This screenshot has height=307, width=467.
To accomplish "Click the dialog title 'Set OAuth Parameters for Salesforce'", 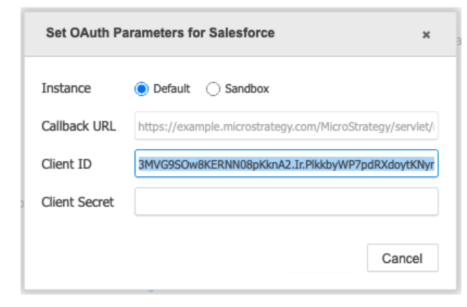I will pyautogui.click(x=160, y=33).
